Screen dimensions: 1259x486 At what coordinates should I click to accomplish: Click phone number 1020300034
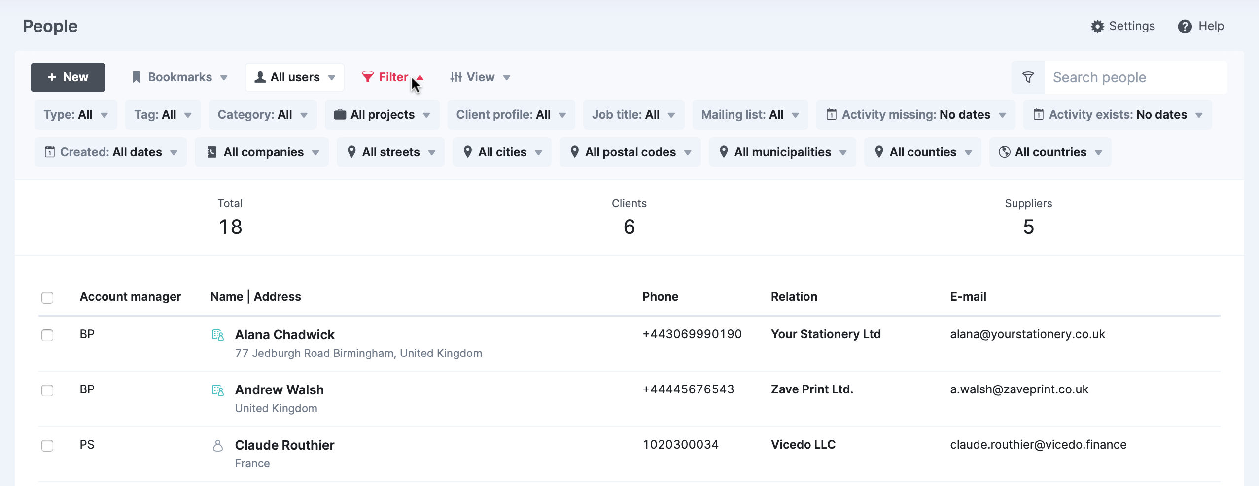click(x=681, y=445)
